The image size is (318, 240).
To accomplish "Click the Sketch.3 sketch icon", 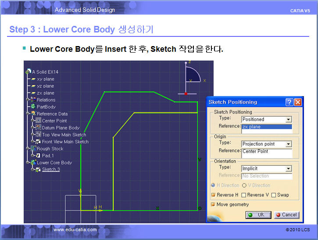I will pyautogui.click(x=38, y=169).
